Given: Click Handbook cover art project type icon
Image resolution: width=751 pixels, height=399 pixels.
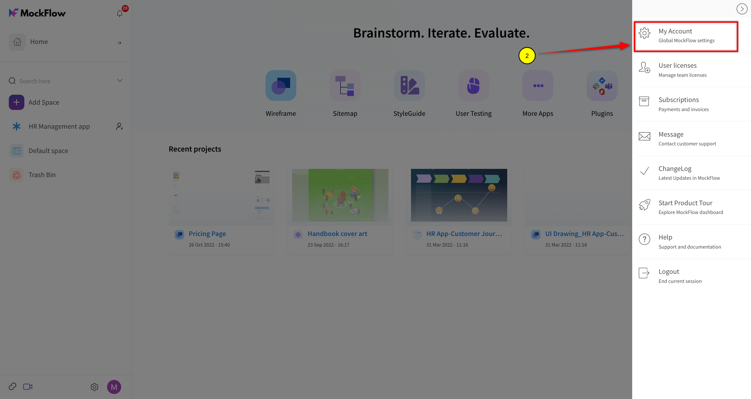Looking at the screenshot, I should [298, 235].
